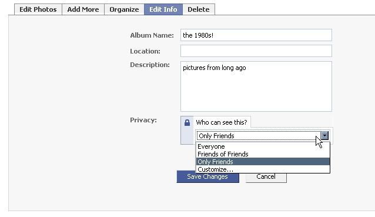Click the Only Friends combo box

pos(263,136)
